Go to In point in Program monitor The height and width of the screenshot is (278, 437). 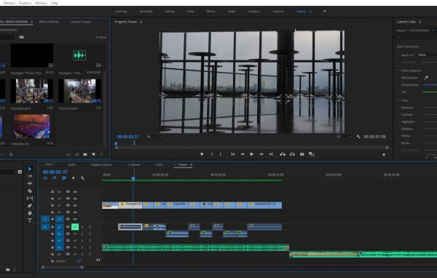[233, 154]
